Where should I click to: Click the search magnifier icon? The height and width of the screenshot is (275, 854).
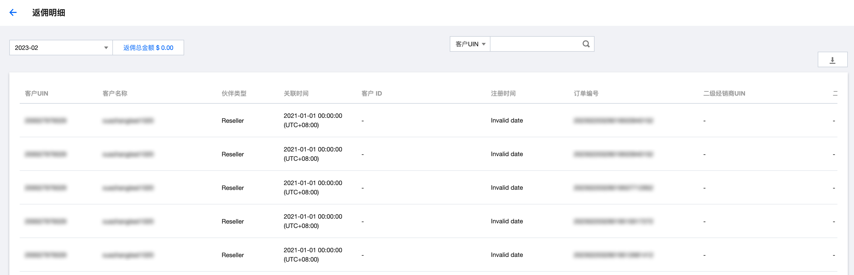point(586,44)
